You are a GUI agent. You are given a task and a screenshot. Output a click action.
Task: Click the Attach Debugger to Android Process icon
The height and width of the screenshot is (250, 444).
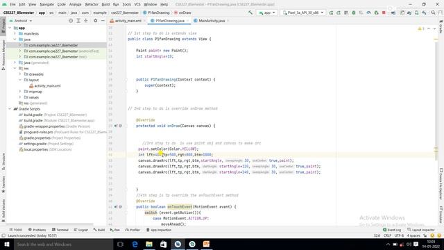(x=376, y=12)
